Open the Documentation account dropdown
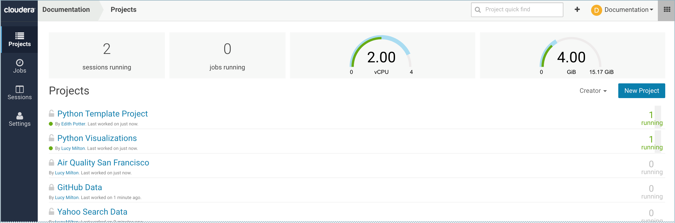This screenshot has height=223, width=675. point(629,10)
